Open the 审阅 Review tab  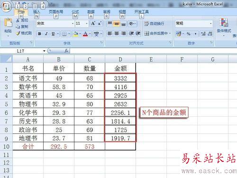click(107, 12)
